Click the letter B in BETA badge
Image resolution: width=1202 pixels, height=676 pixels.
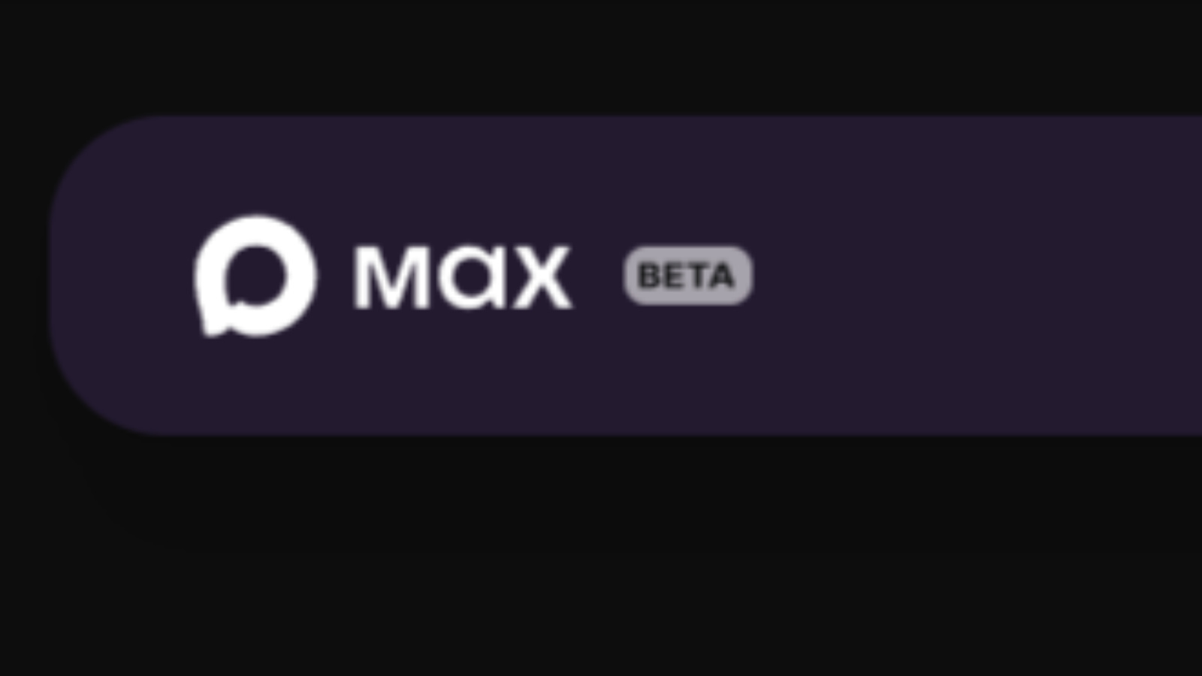[648, 276]
